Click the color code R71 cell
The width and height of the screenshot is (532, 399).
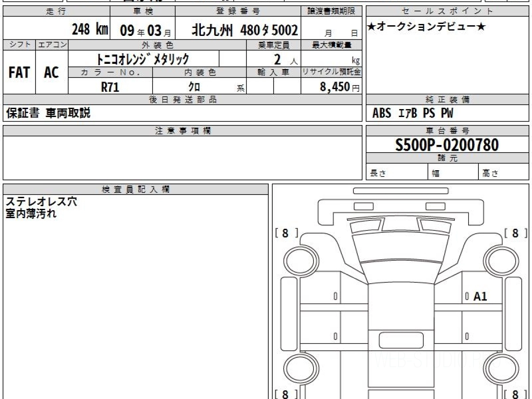point(110,87)
